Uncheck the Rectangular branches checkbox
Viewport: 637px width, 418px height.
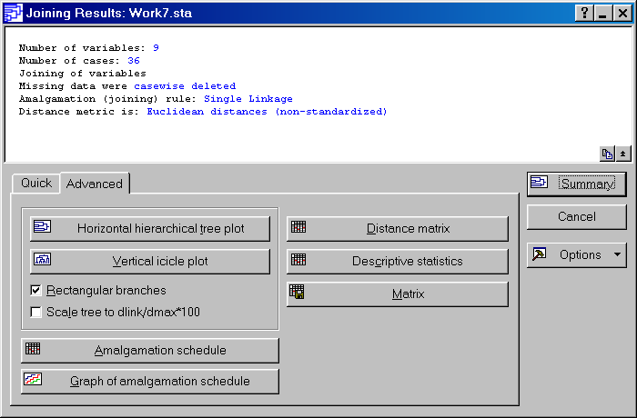pos(35,290)
